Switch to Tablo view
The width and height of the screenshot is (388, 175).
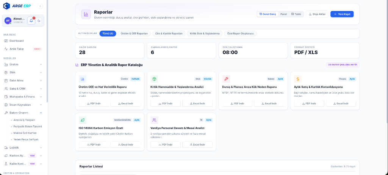tap(296, 14)
